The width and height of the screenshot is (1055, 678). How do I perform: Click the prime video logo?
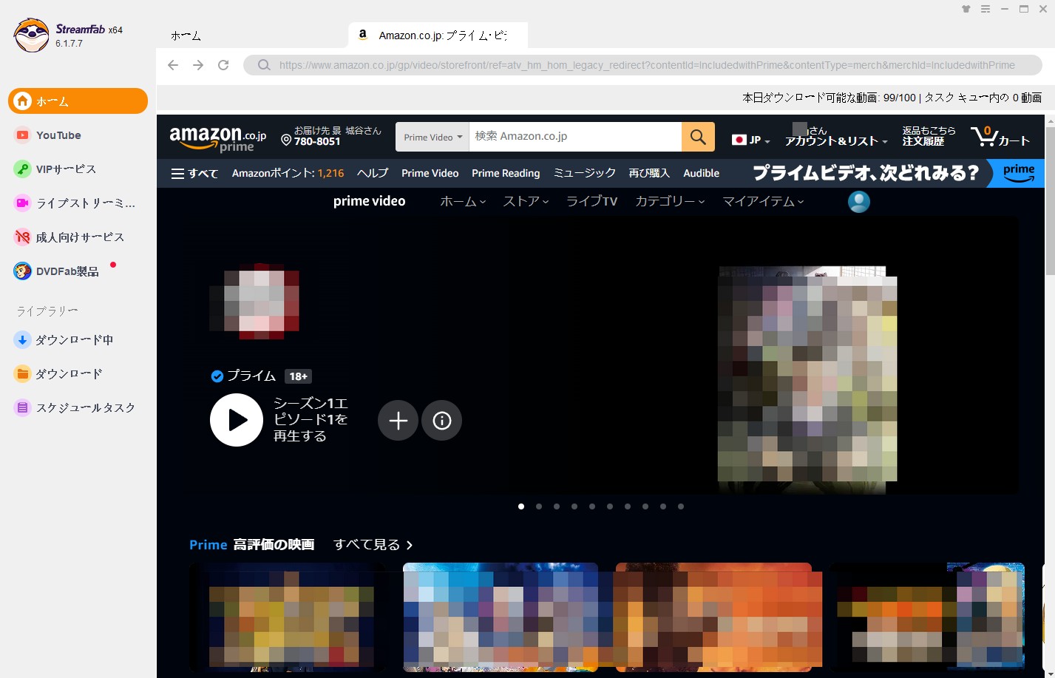(369, 201)
